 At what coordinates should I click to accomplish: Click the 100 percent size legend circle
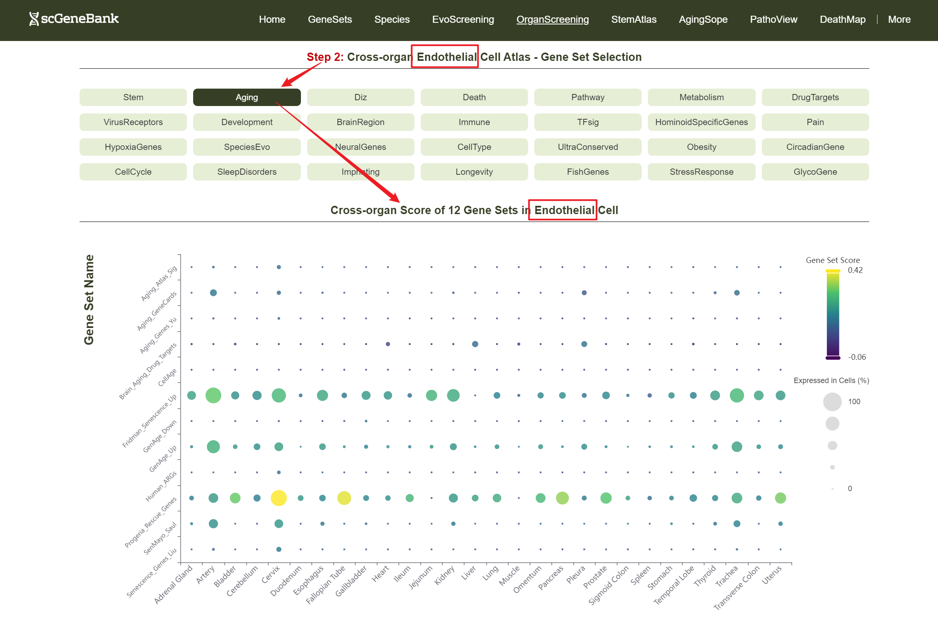pyautogui.click(x=832, y=402)
